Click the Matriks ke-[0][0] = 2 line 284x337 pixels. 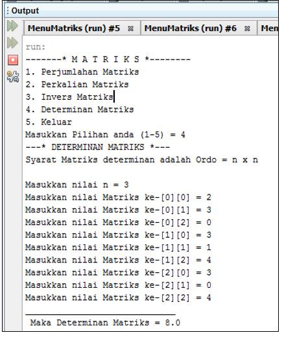pos(118,197)
